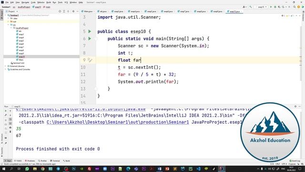Screen dimensions: 305x172
Task: Click the Run button in the top toolbar
Action: (x=271, y=7)
